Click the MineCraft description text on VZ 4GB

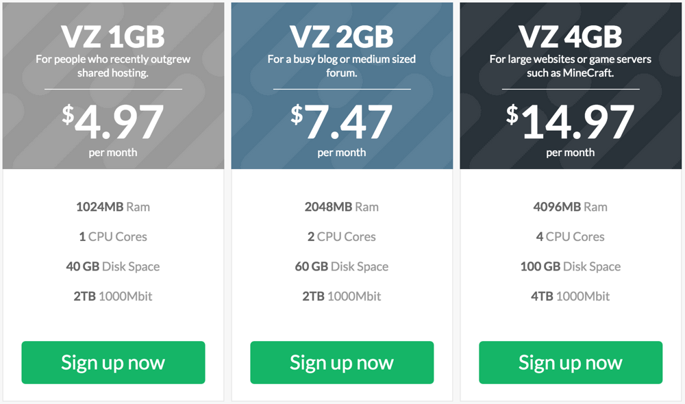(x=569, y=64)
